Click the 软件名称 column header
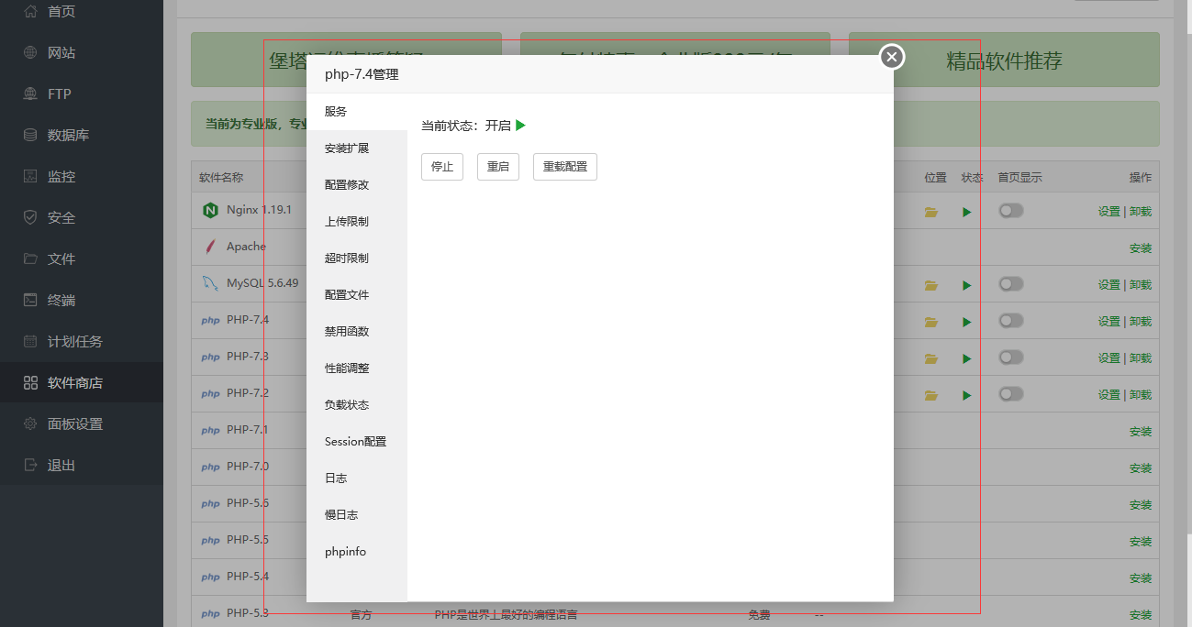The image size is (1192, 627). (221, 178)
